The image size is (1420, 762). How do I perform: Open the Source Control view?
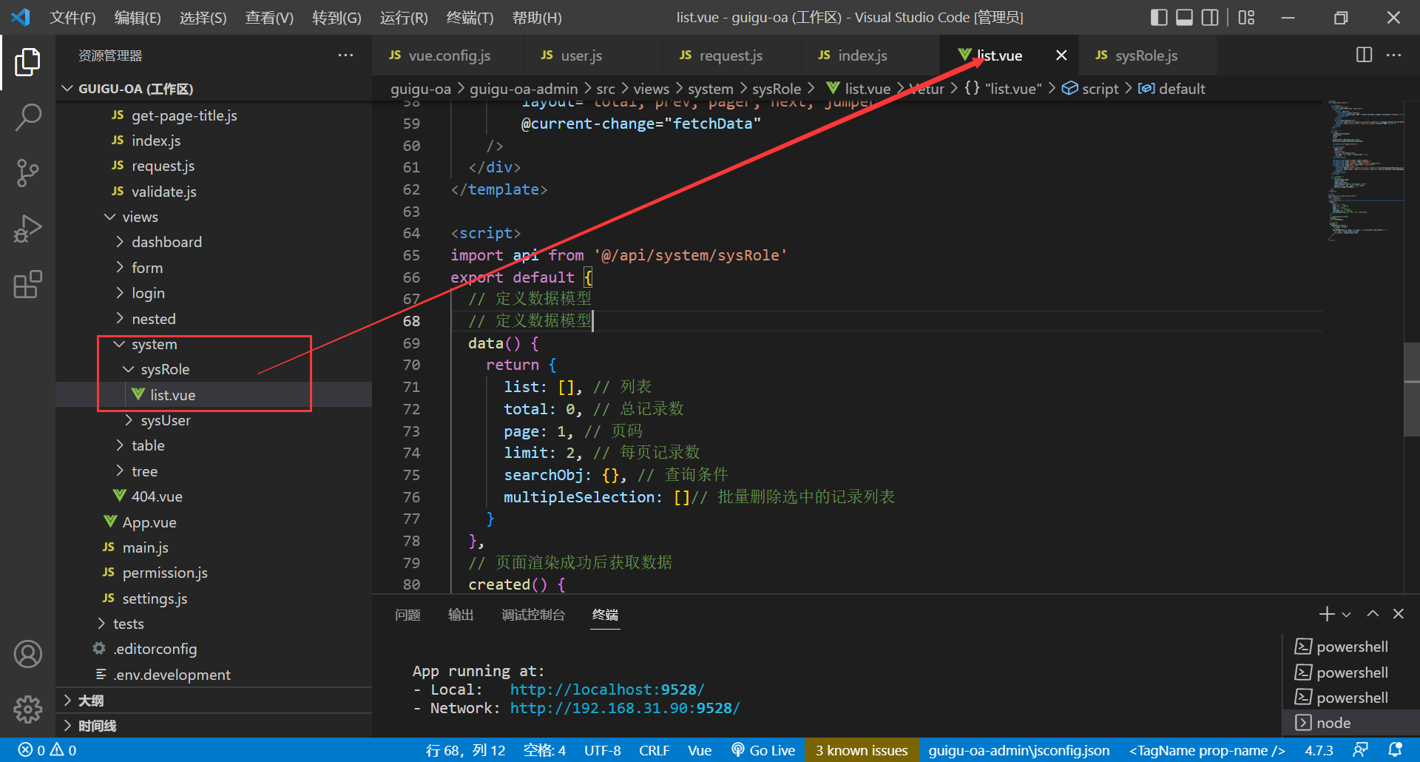click(27, 173)
